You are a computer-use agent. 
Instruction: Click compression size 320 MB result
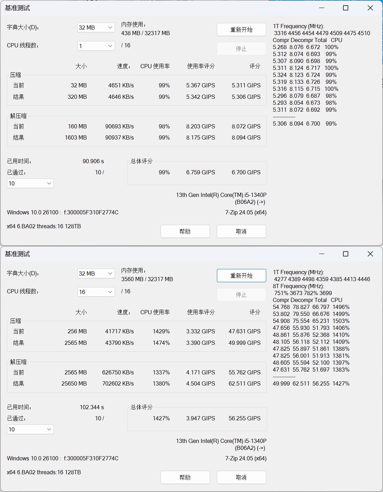[x=77, y=97]
